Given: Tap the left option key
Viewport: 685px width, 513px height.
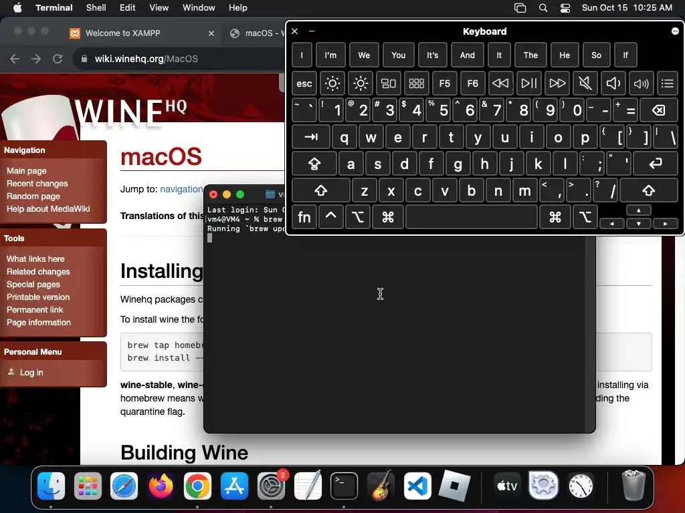Looking at the screenshot, I should (357, 217).
